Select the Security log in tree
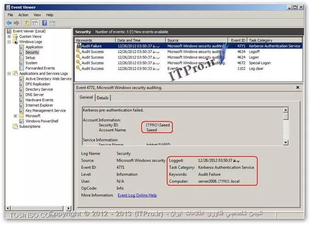311x225 pixels. [32, 52]
